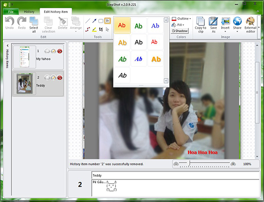Screen dimensions: 264x202
Task: Select the Pointer cursor tool
Action: coord(107,30)
